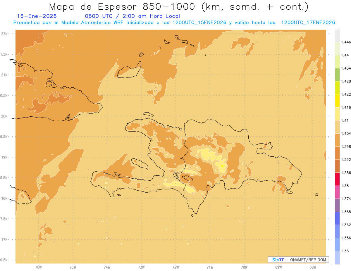Click the '1.38' legend value
The width and height of the screenshot is (351, 271).
coord(345,186)
